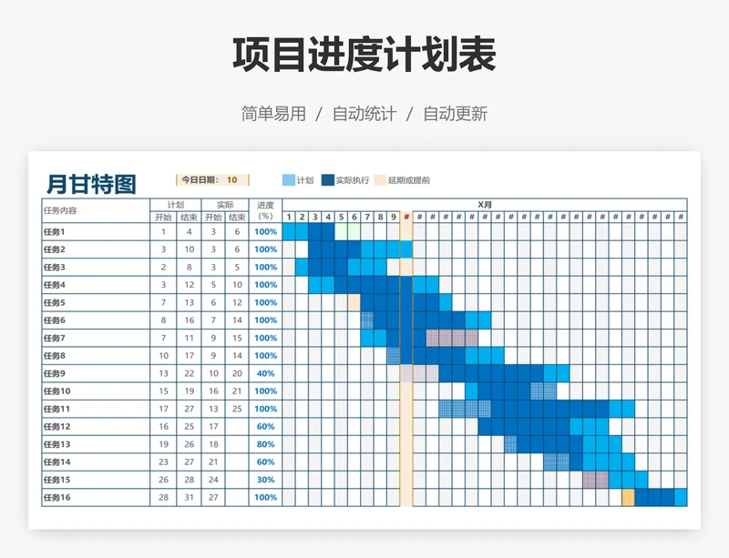Click the red # today marker header
729x558 pixels.
click(406, 217)
